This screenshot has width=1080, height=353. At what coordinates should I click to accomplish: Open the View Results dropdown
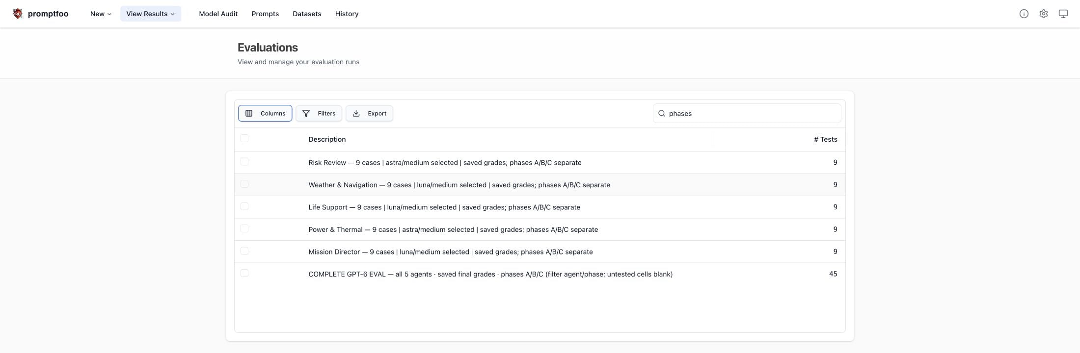(151, 14)
